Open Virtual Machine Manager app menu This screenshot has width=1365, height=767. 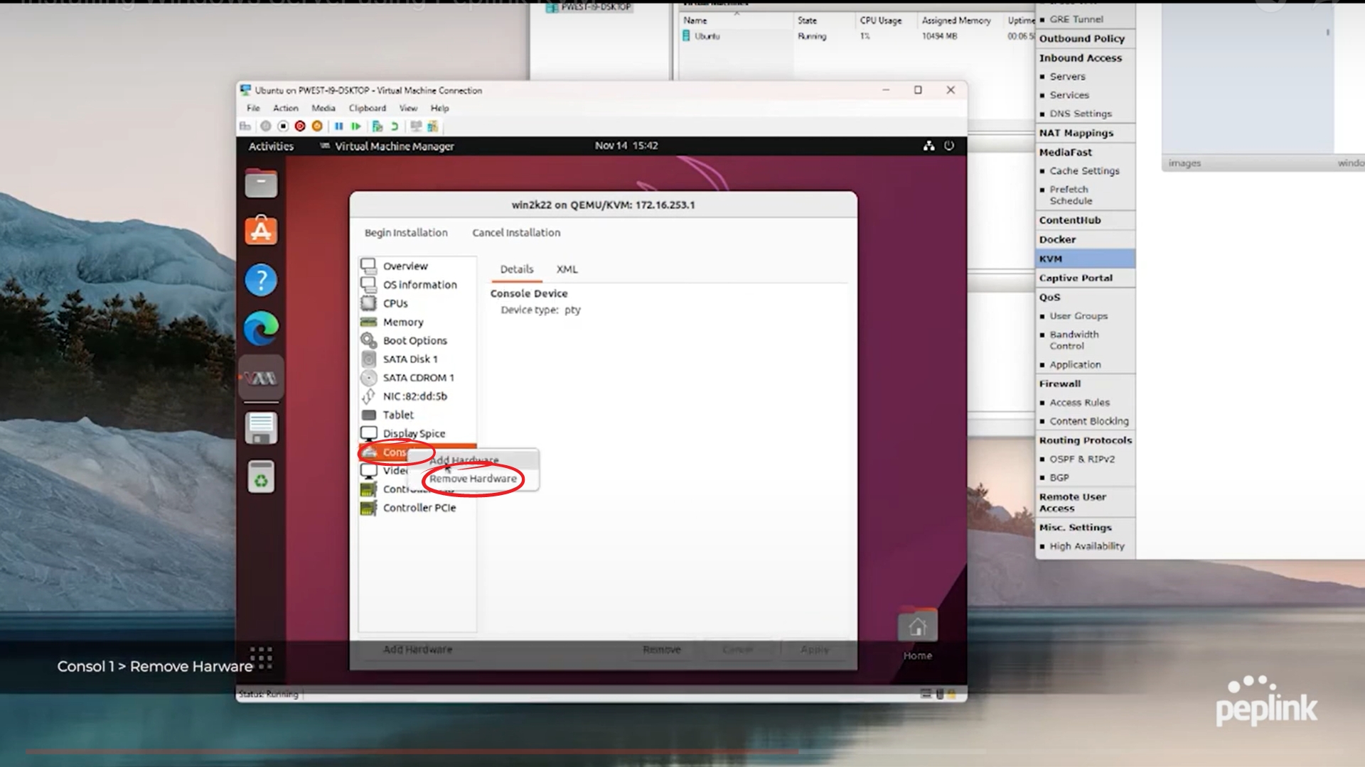pyautogui.click(x=394, y=146)
